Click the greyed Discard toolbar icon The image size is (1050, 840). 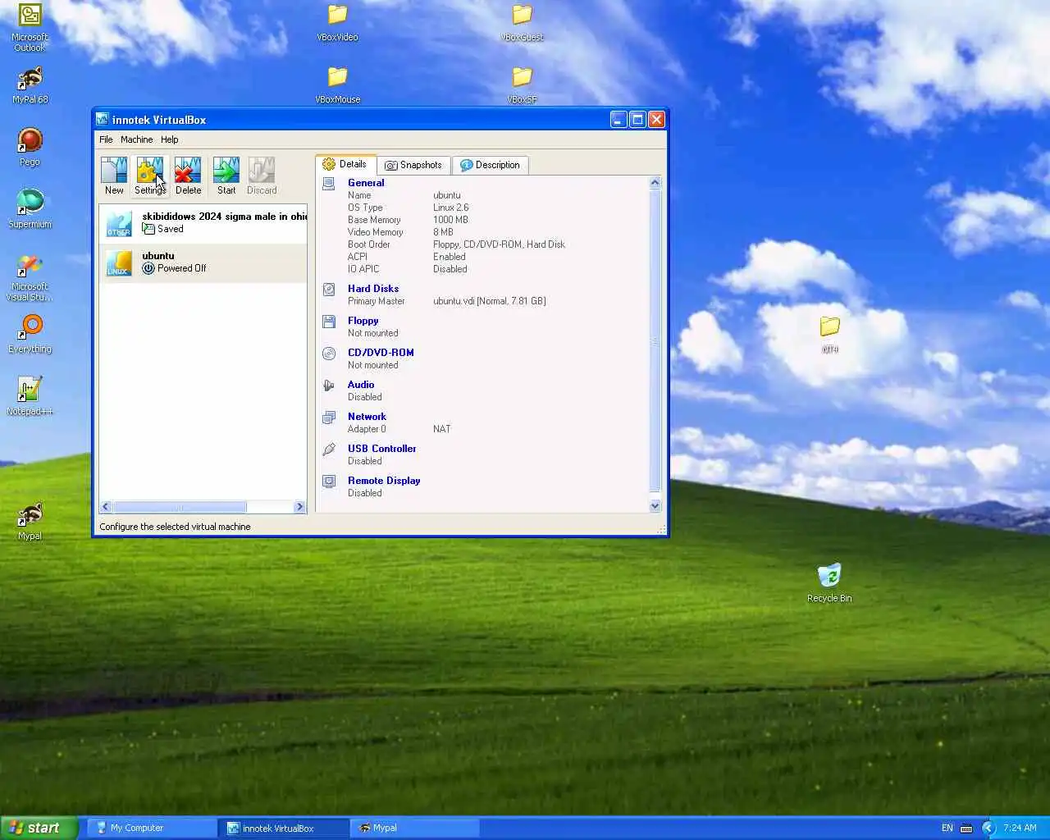pos(262,176)
